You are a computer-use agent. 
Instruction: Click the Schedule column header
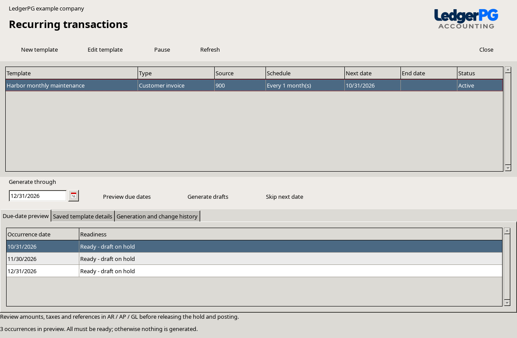(305, 73)
